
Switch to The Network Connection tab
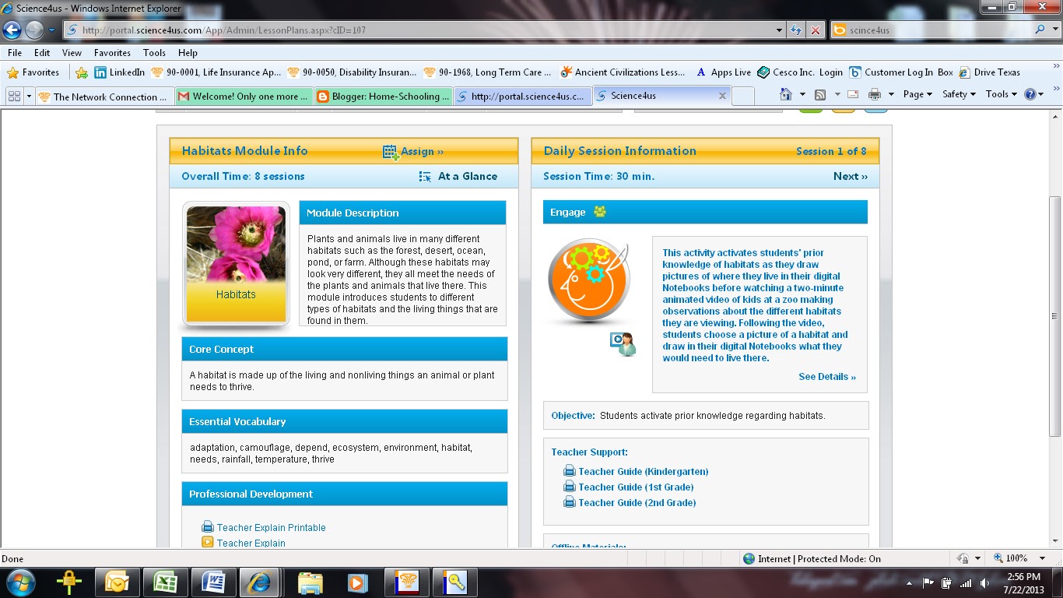(103, 97)
